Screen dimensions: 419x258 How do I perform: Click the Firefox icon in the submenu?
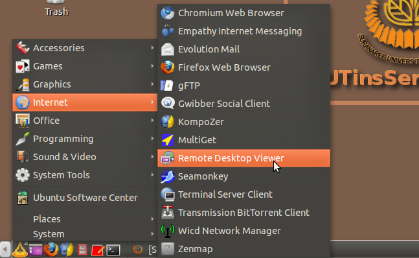[168, 67]
